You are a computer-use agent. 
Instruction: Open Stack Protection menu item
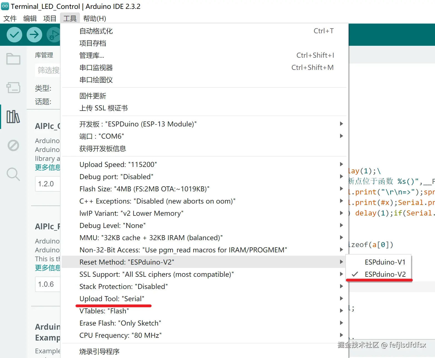pos(204,286)
